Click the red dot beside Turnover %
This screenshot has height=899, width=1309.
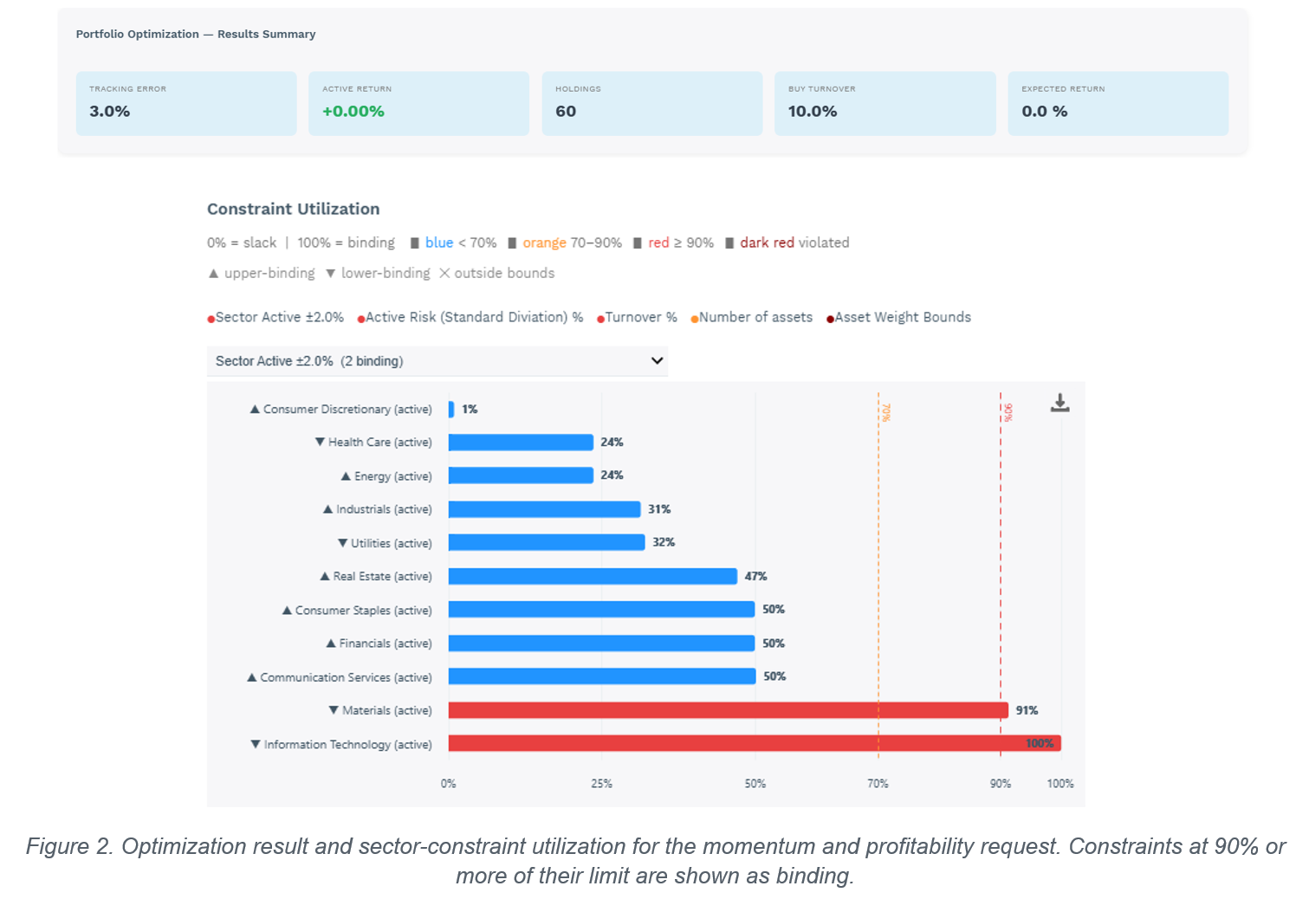pyautogui.click(x=600, y=320)
